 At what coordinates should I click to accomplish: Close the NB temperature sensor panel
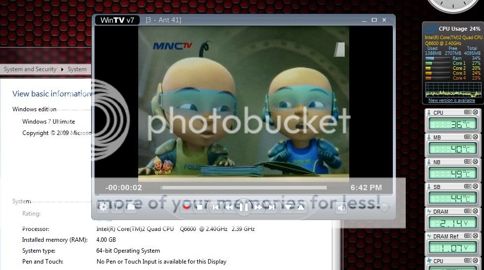point(476,162)
